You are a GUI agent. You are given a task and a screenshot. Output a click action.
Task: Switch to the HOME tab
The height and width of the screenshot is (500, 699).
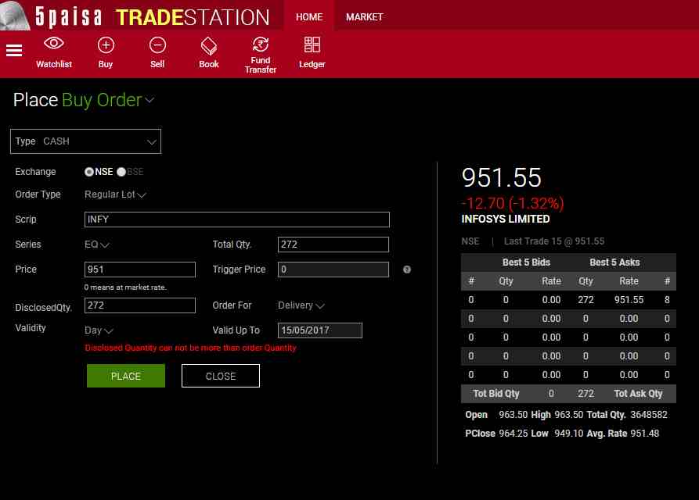point(309,16)
